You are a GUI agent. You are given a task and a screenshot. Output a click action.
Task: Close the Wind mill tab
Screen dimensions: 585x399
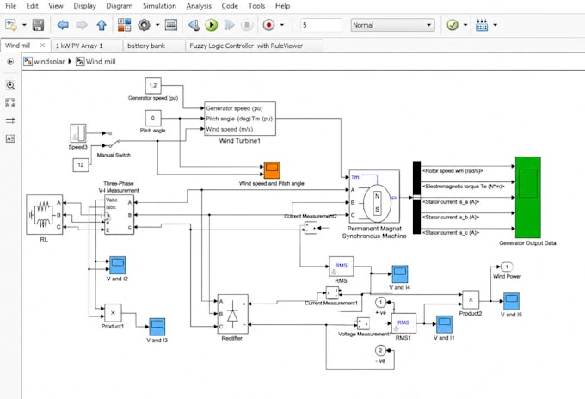click(x=42, y=45)
